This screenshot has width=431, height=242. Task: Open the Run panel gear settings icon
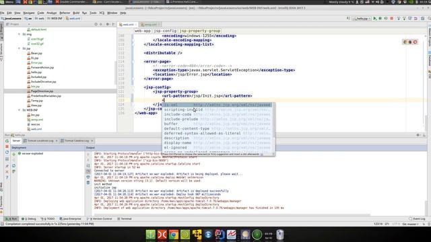pos(418,135)
